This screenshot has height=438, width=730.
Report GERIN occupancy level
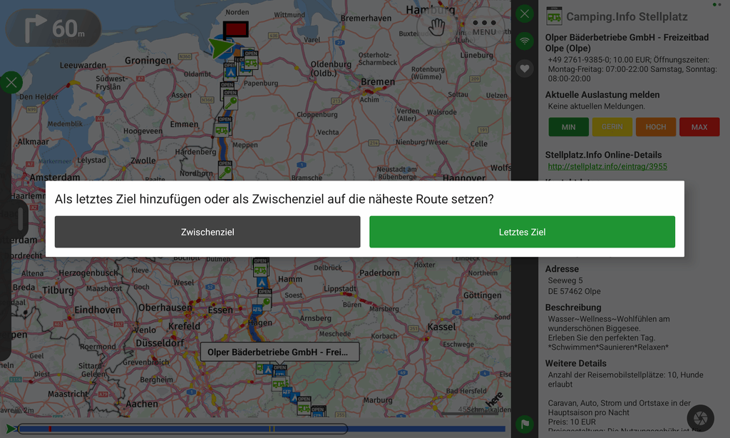point(612,127)
